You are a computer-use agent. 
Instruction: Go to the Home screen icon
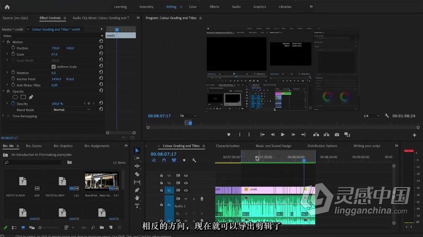click(x=7, y=7)
